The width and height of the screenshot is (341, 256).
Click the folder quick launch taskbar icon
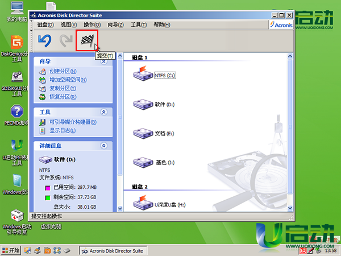pos(47,250)
